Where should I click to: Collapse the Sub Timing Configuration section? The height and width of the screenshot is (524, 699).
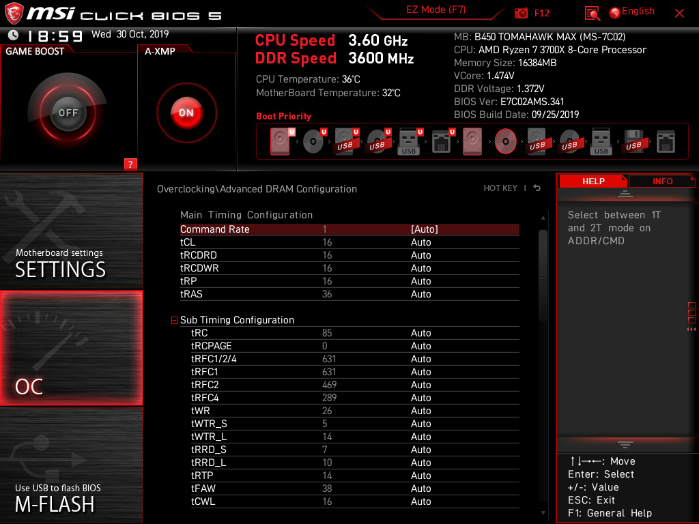174,321
